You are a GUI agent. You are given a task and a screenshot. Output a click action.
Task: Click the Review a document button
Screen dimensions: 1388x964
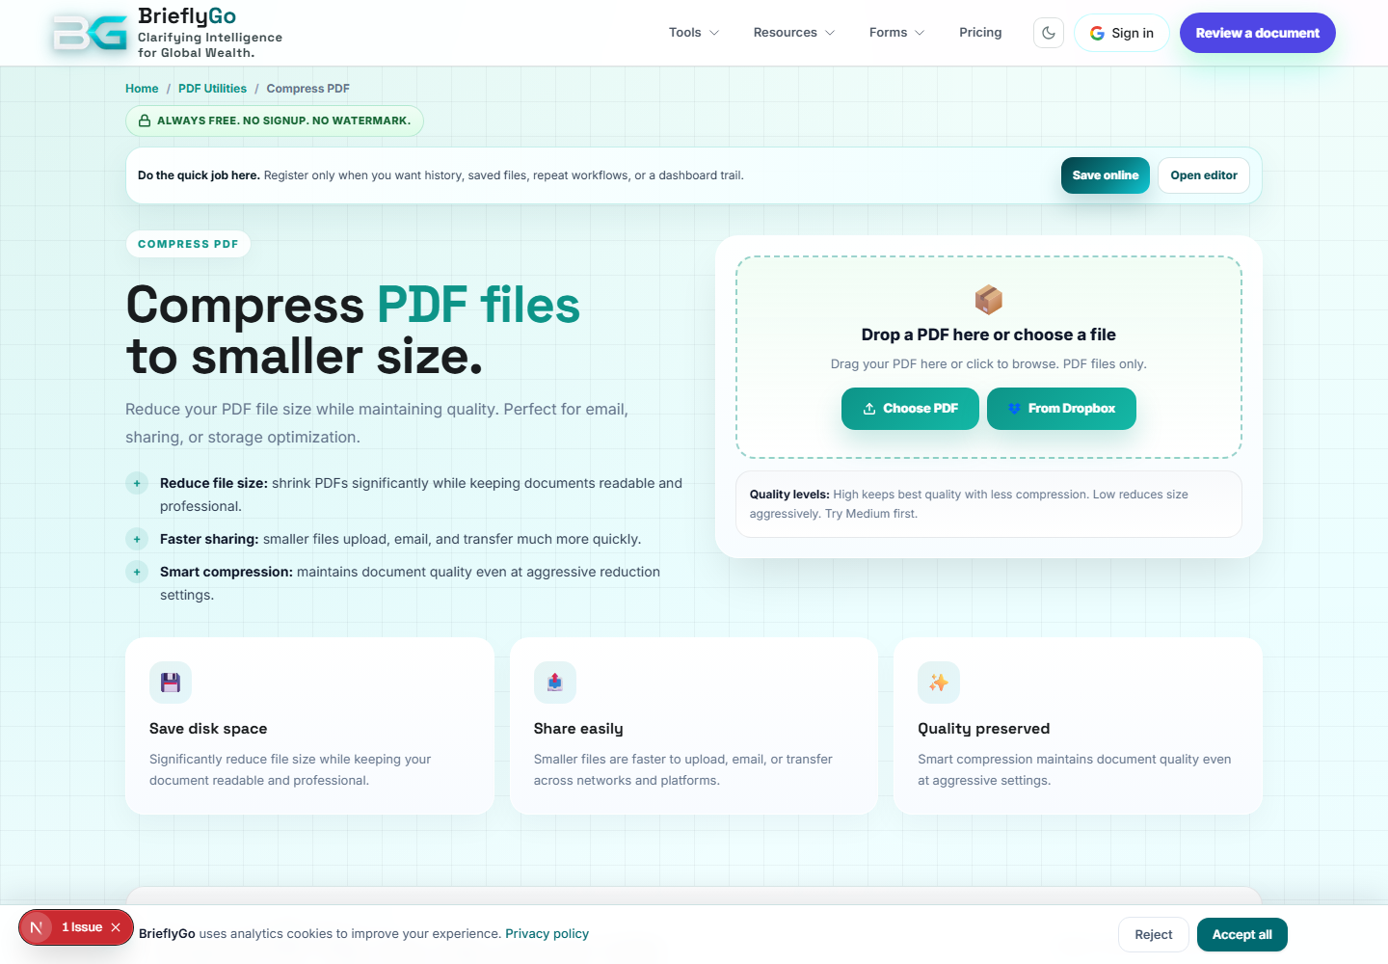(1257, 33)
